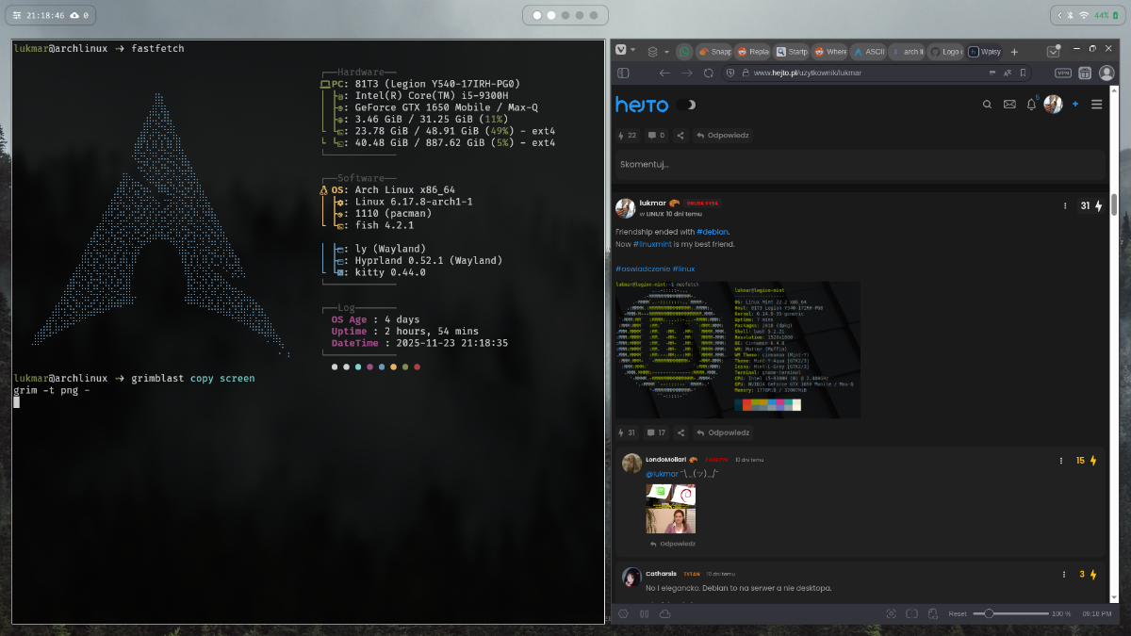Open the capture page icon in status bar
Image resolution: width=1131 pixels, height=636 pixels.
pos(891,613)
